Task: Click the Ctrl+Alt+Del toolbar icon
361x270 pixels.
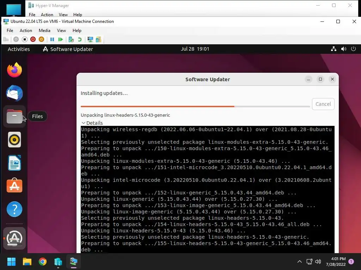Action: click(x=6, y=39)
